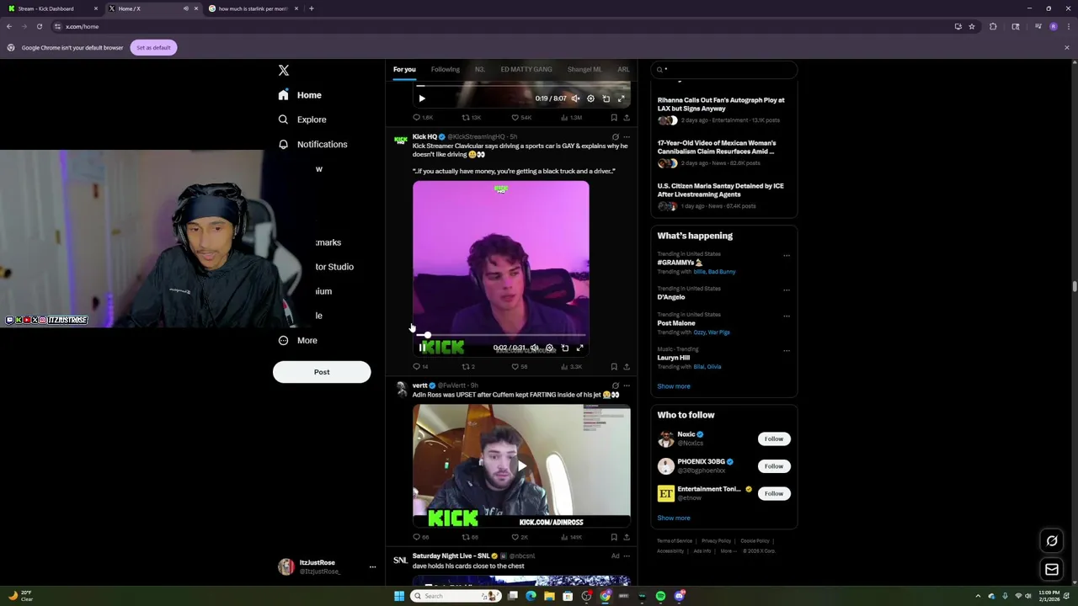Unmute the Kick HQ video
This screenshot has height=606, width=1078.
534,348
